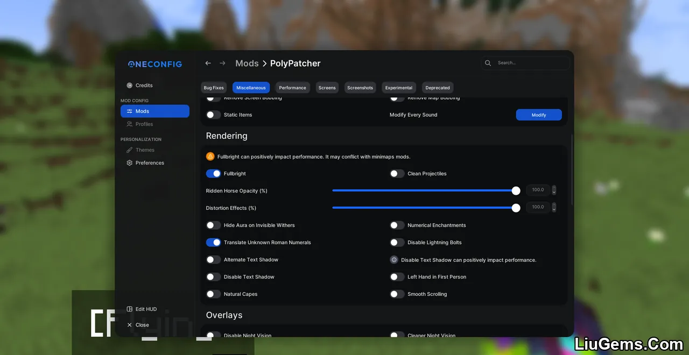
Task: Switch to Bug Fixes tab
Action: [214, 88]
